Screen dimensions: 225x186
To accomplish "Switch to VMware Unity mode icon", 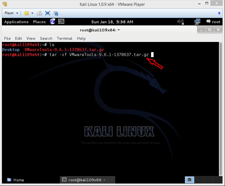I will coord(56,13).
